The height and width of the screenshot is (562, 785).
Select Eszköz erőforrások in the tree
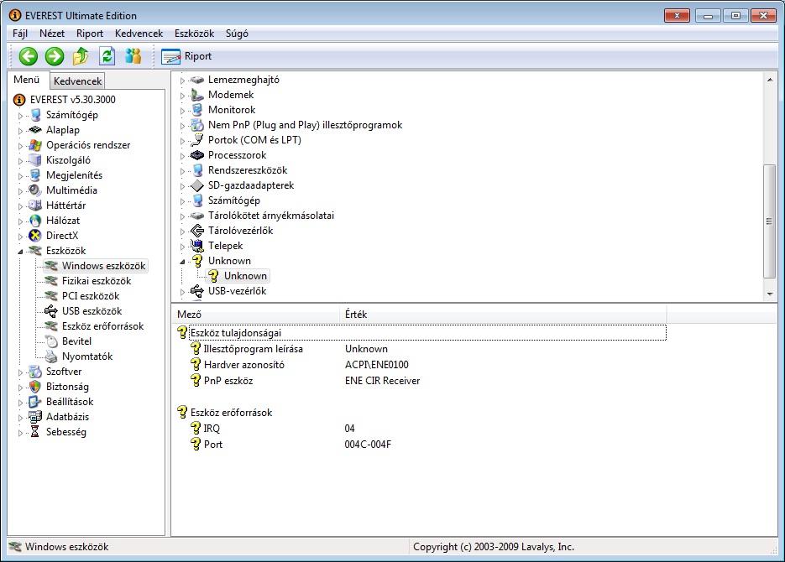(102, 326)
